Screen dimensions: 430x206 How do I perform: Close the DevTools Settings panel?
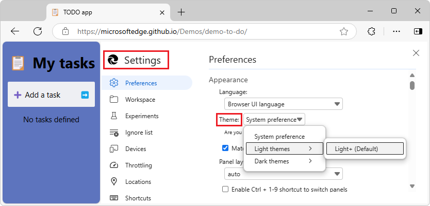(x=416, y=53)
